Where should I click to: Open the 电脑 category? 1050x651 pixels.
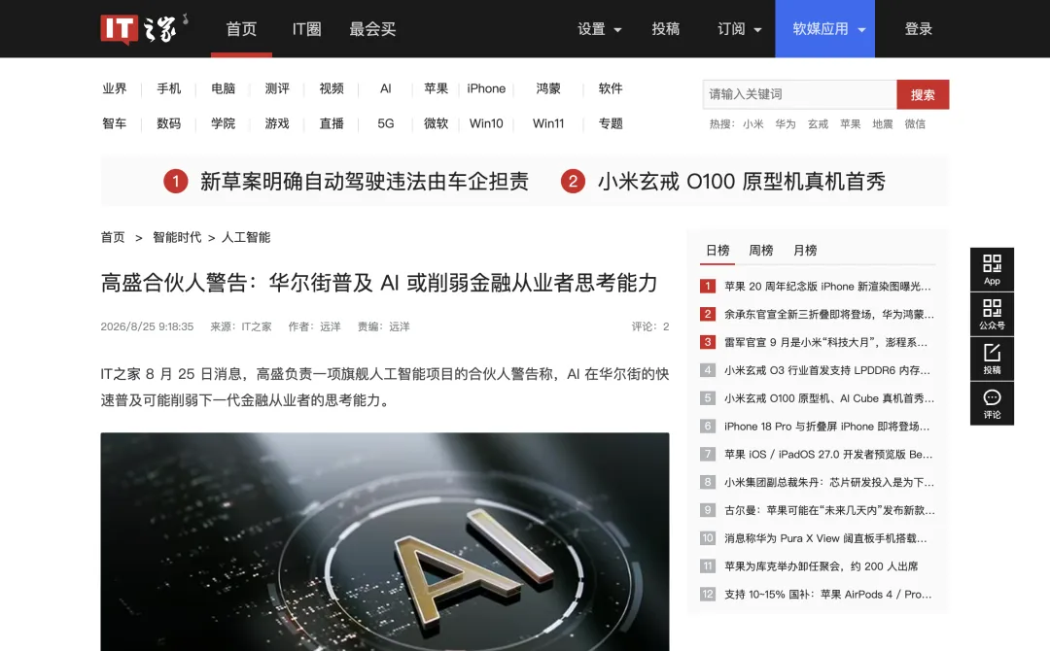pos(223,88)
